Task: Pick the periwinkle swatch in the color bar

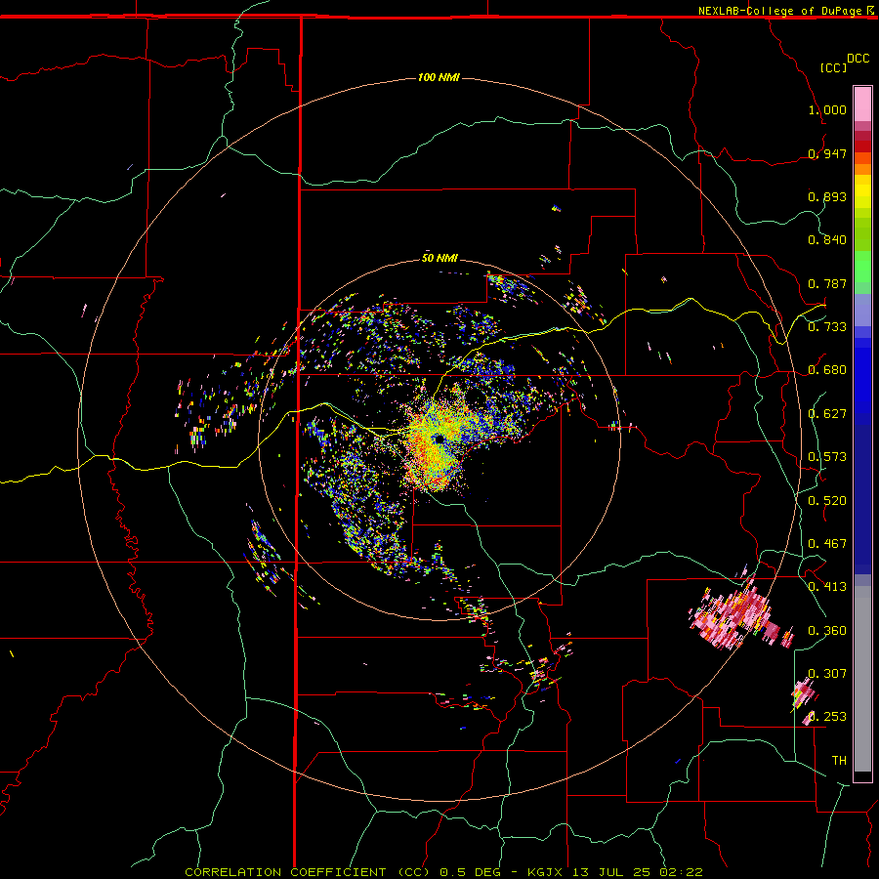Action: [x=862, y=310]
